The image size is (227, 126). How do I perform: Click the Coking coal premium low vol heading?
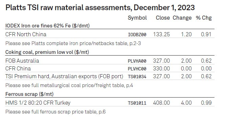pyautogui.click(x=47, y=52)
